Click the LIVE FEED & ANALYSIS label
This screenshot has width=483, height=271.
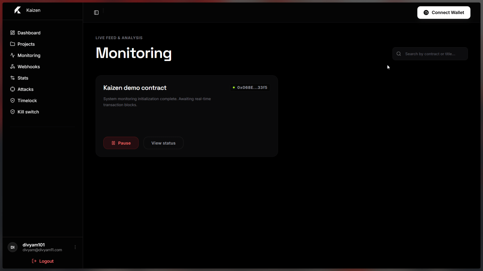coord(119,38)
